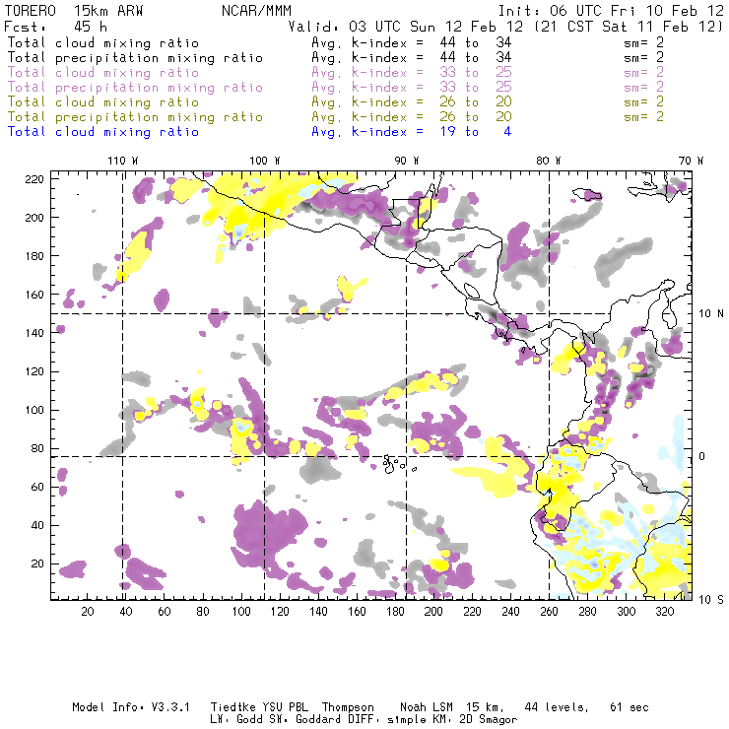Click vertical axis tick label 160
Viewport: 729px width, 729px height.
coord(34,295)
